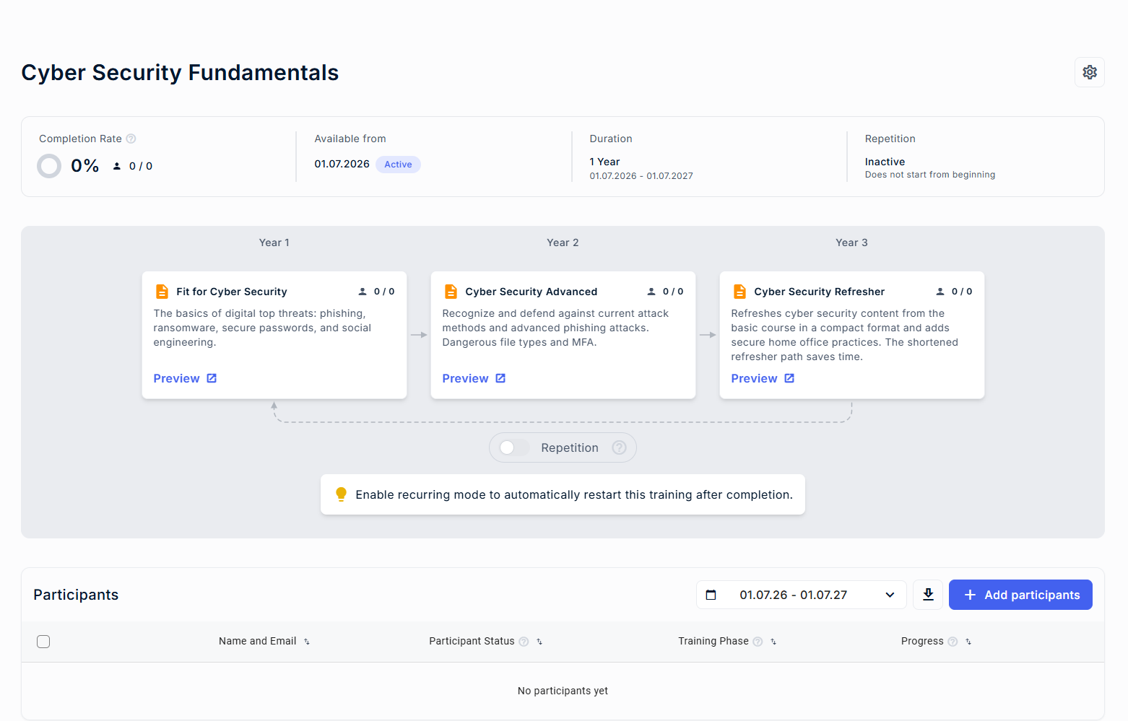Click the '01.07.2026 - 01.07.2027' duration range text
1128x721 pixels.
click(641, 176)
